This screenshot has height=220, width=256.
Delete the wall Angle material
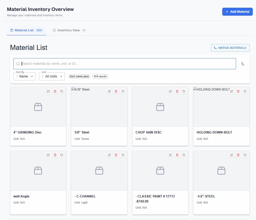[55, 155]
